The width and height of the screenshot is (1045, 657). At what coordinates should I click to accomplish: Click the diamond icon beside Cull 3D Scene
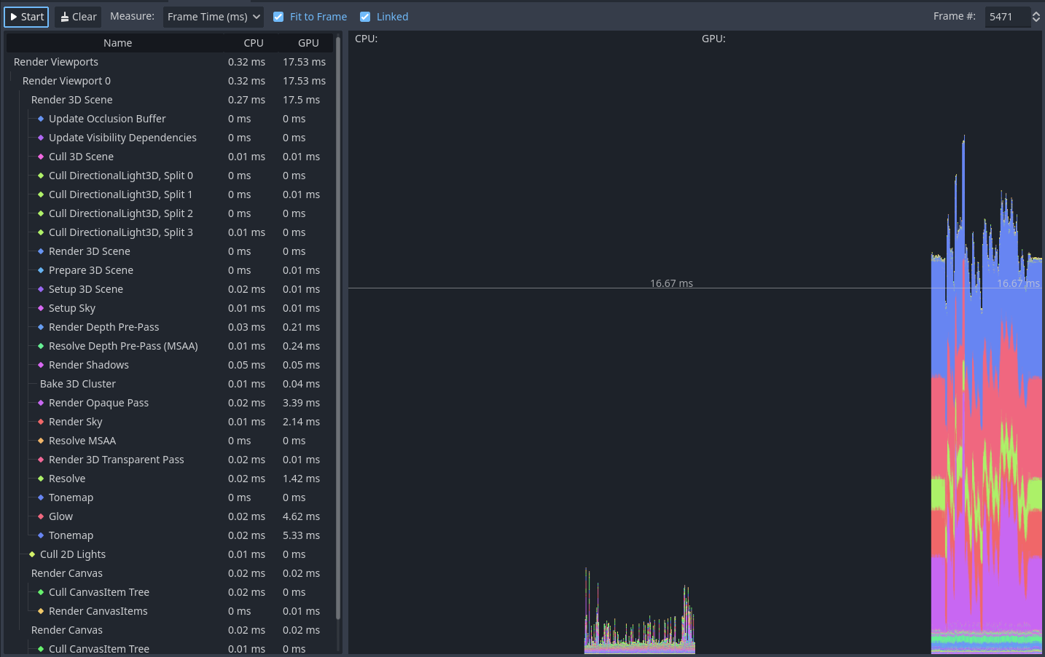[x=40, y=156]
